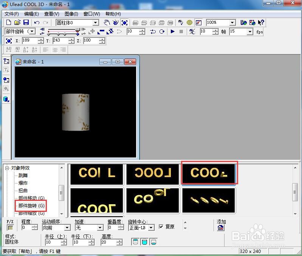
Task: Open the 图像(I) menu
Action: click(x=71, y=14)
